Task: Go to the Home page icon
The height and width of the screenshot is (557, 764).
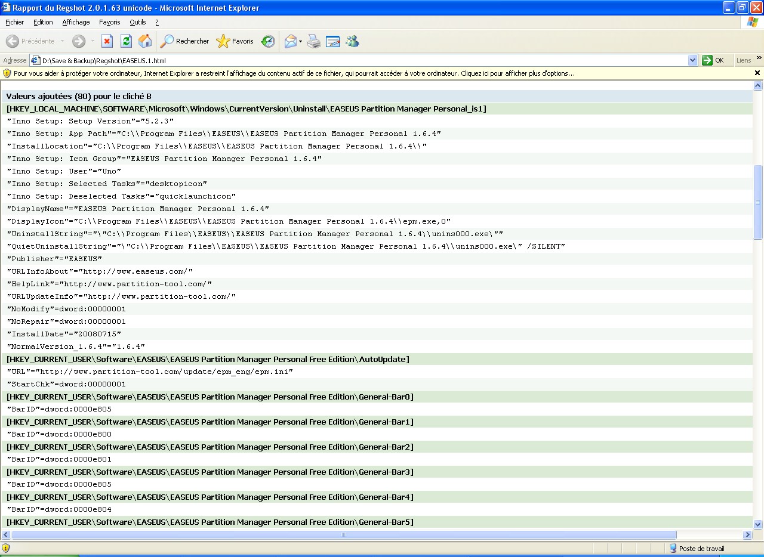Action: click(145, 41)
